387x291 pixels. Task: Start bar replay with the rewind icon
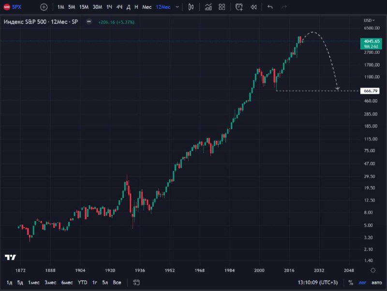click(x=253, y=7)
